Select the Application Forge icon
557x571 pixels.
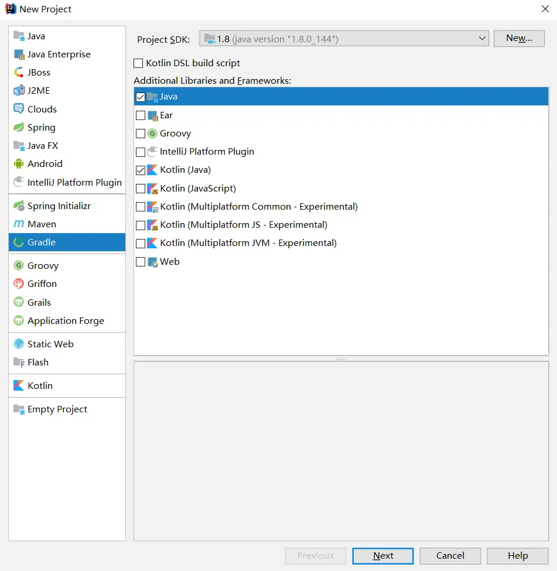(x=19, y=320)
